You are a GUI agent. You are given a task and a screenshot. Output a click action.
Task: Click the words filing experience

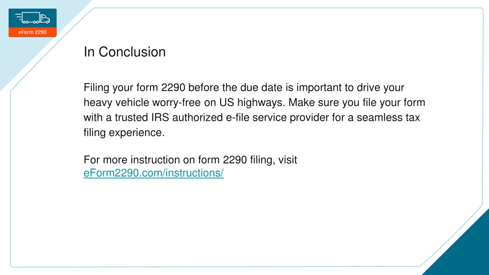(x=124, y=133)
